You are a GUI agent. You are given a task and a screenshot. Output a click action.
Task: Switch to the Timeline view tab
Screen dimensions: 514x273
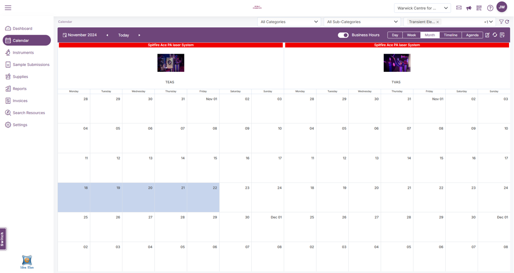click(x=450, y=35)
